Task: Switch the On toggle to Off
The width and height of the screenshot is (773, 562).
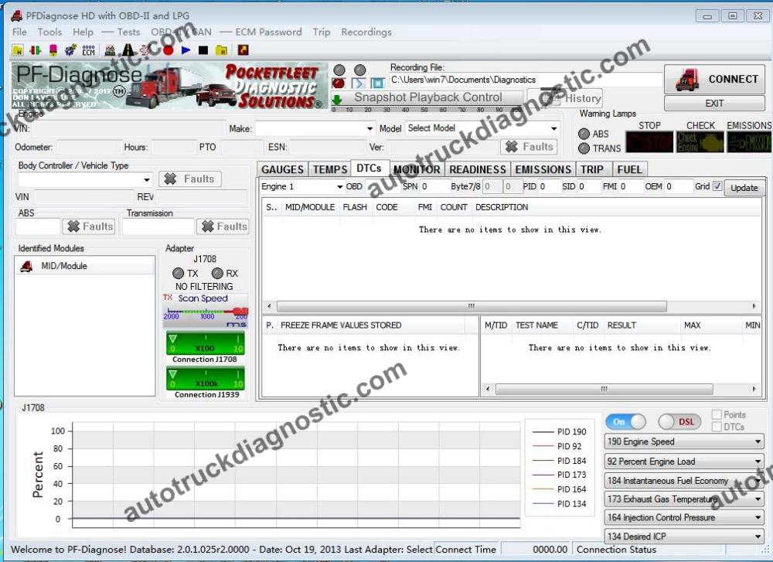Action: [x=626, y=421]
